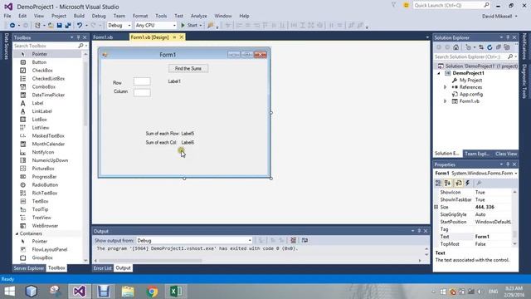Click the Row text box on the form
The height and width of the screenshot is (299, 531).
point(142,81)
